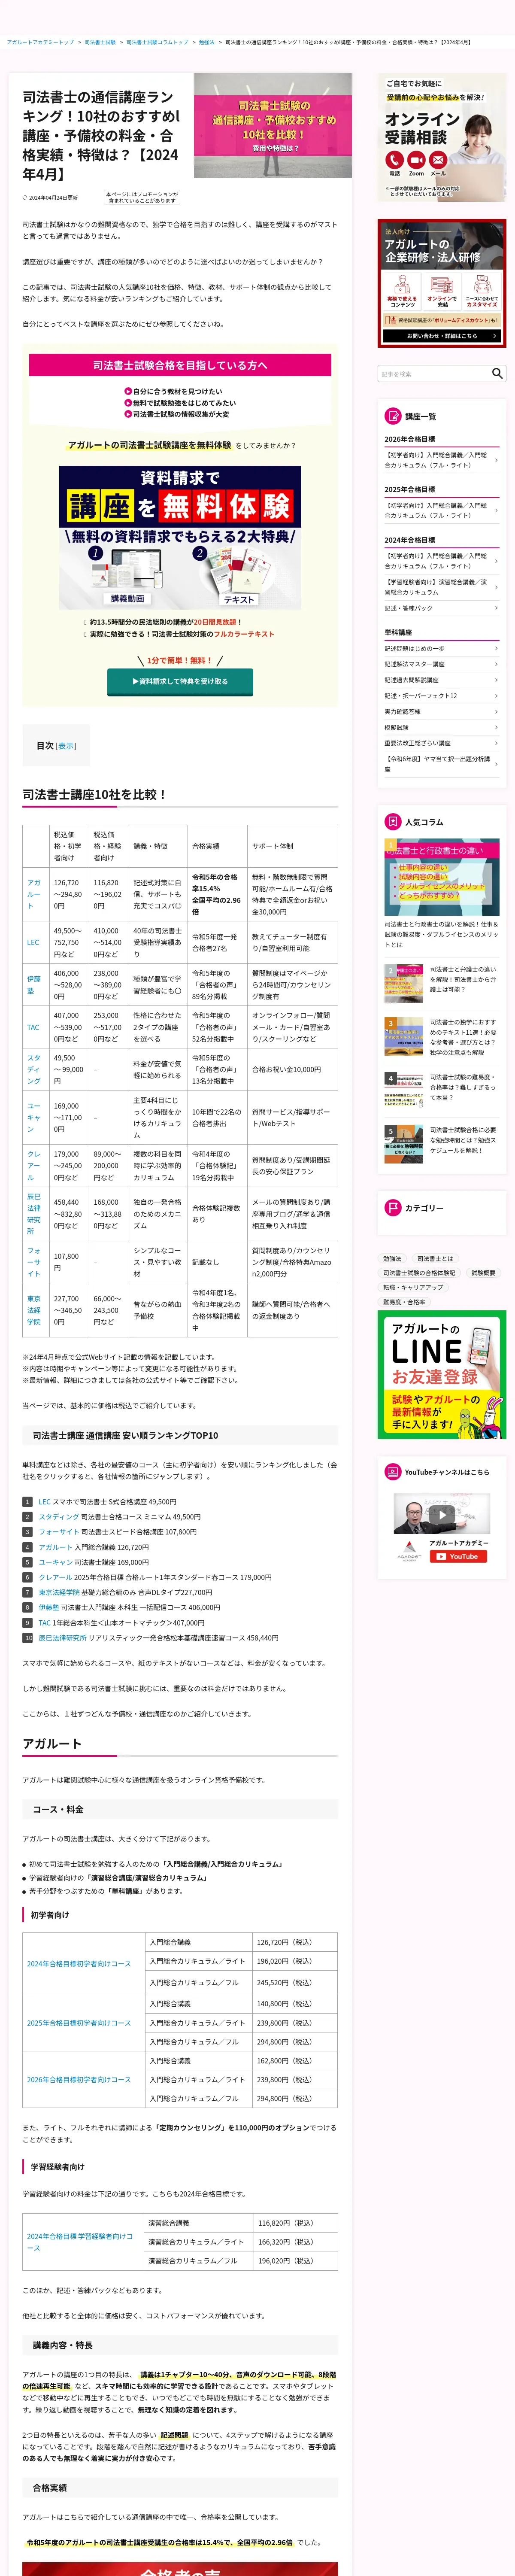This screenshot has height=2576, width=515.
Task: Open ヤマ当て択一出題分析講座 link
Action: [441, 764]
